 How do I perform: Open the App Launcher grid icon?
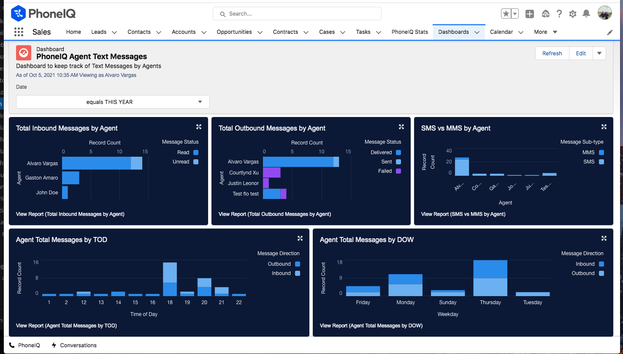point(19,32)
